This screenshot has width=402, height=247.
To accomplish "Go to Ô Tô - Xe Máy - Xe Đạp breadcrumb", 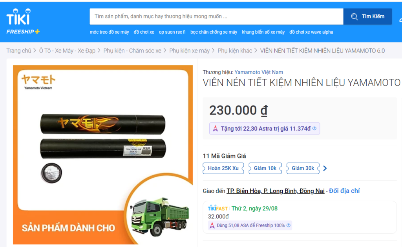I will pos(67,51).
